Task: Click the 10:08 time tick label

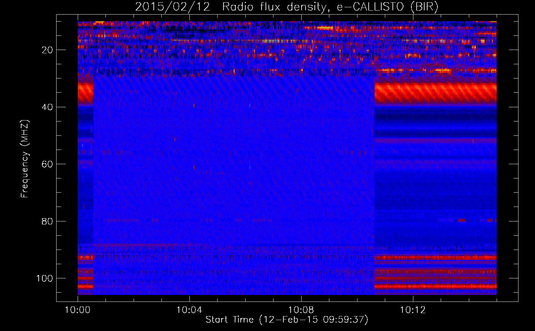Action: coord(301,310)
